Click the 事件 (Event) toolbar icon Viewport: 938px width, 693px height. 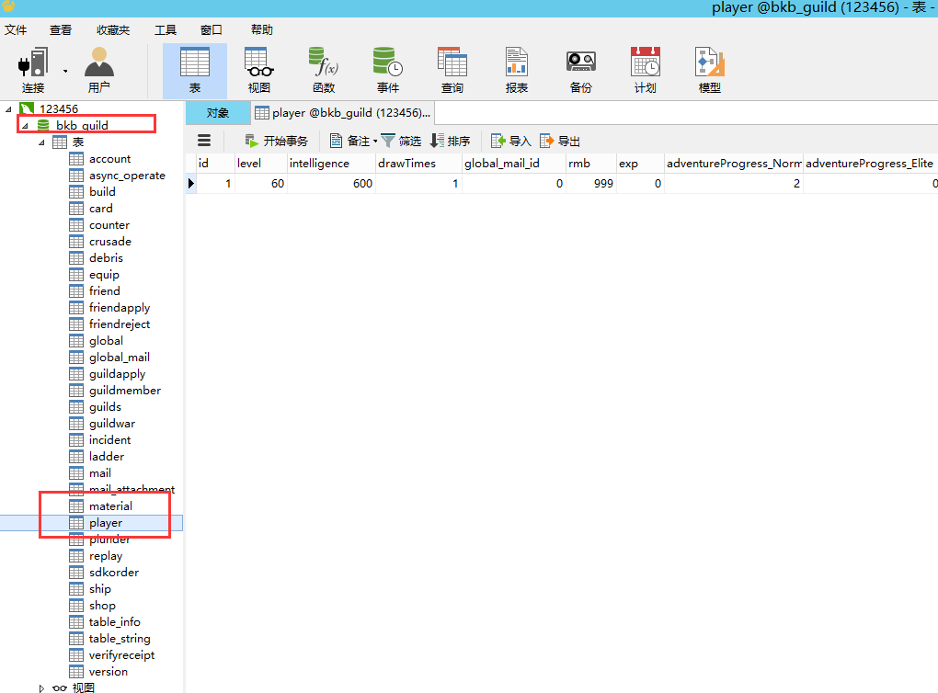pyautogui.click(x=387, y=62)
